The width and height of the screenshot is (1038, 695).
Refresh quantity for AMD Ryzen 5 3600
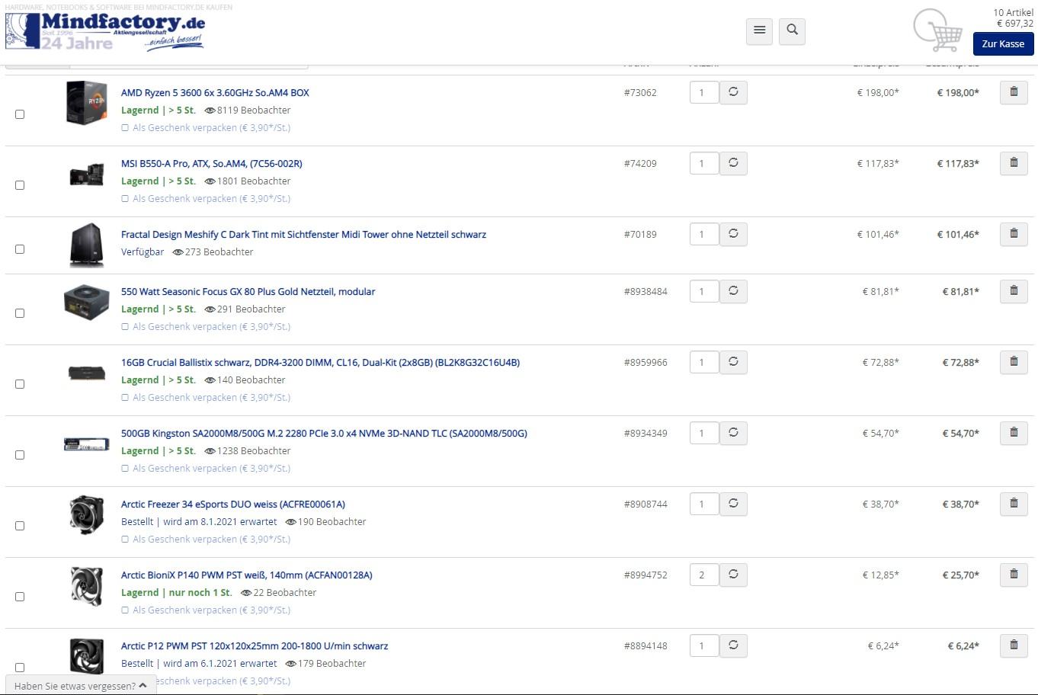pyautogui.click(x=733, y=93)
